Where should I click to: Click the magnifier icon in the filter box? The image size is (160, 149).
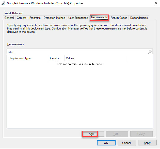click(x=150, y=52)
